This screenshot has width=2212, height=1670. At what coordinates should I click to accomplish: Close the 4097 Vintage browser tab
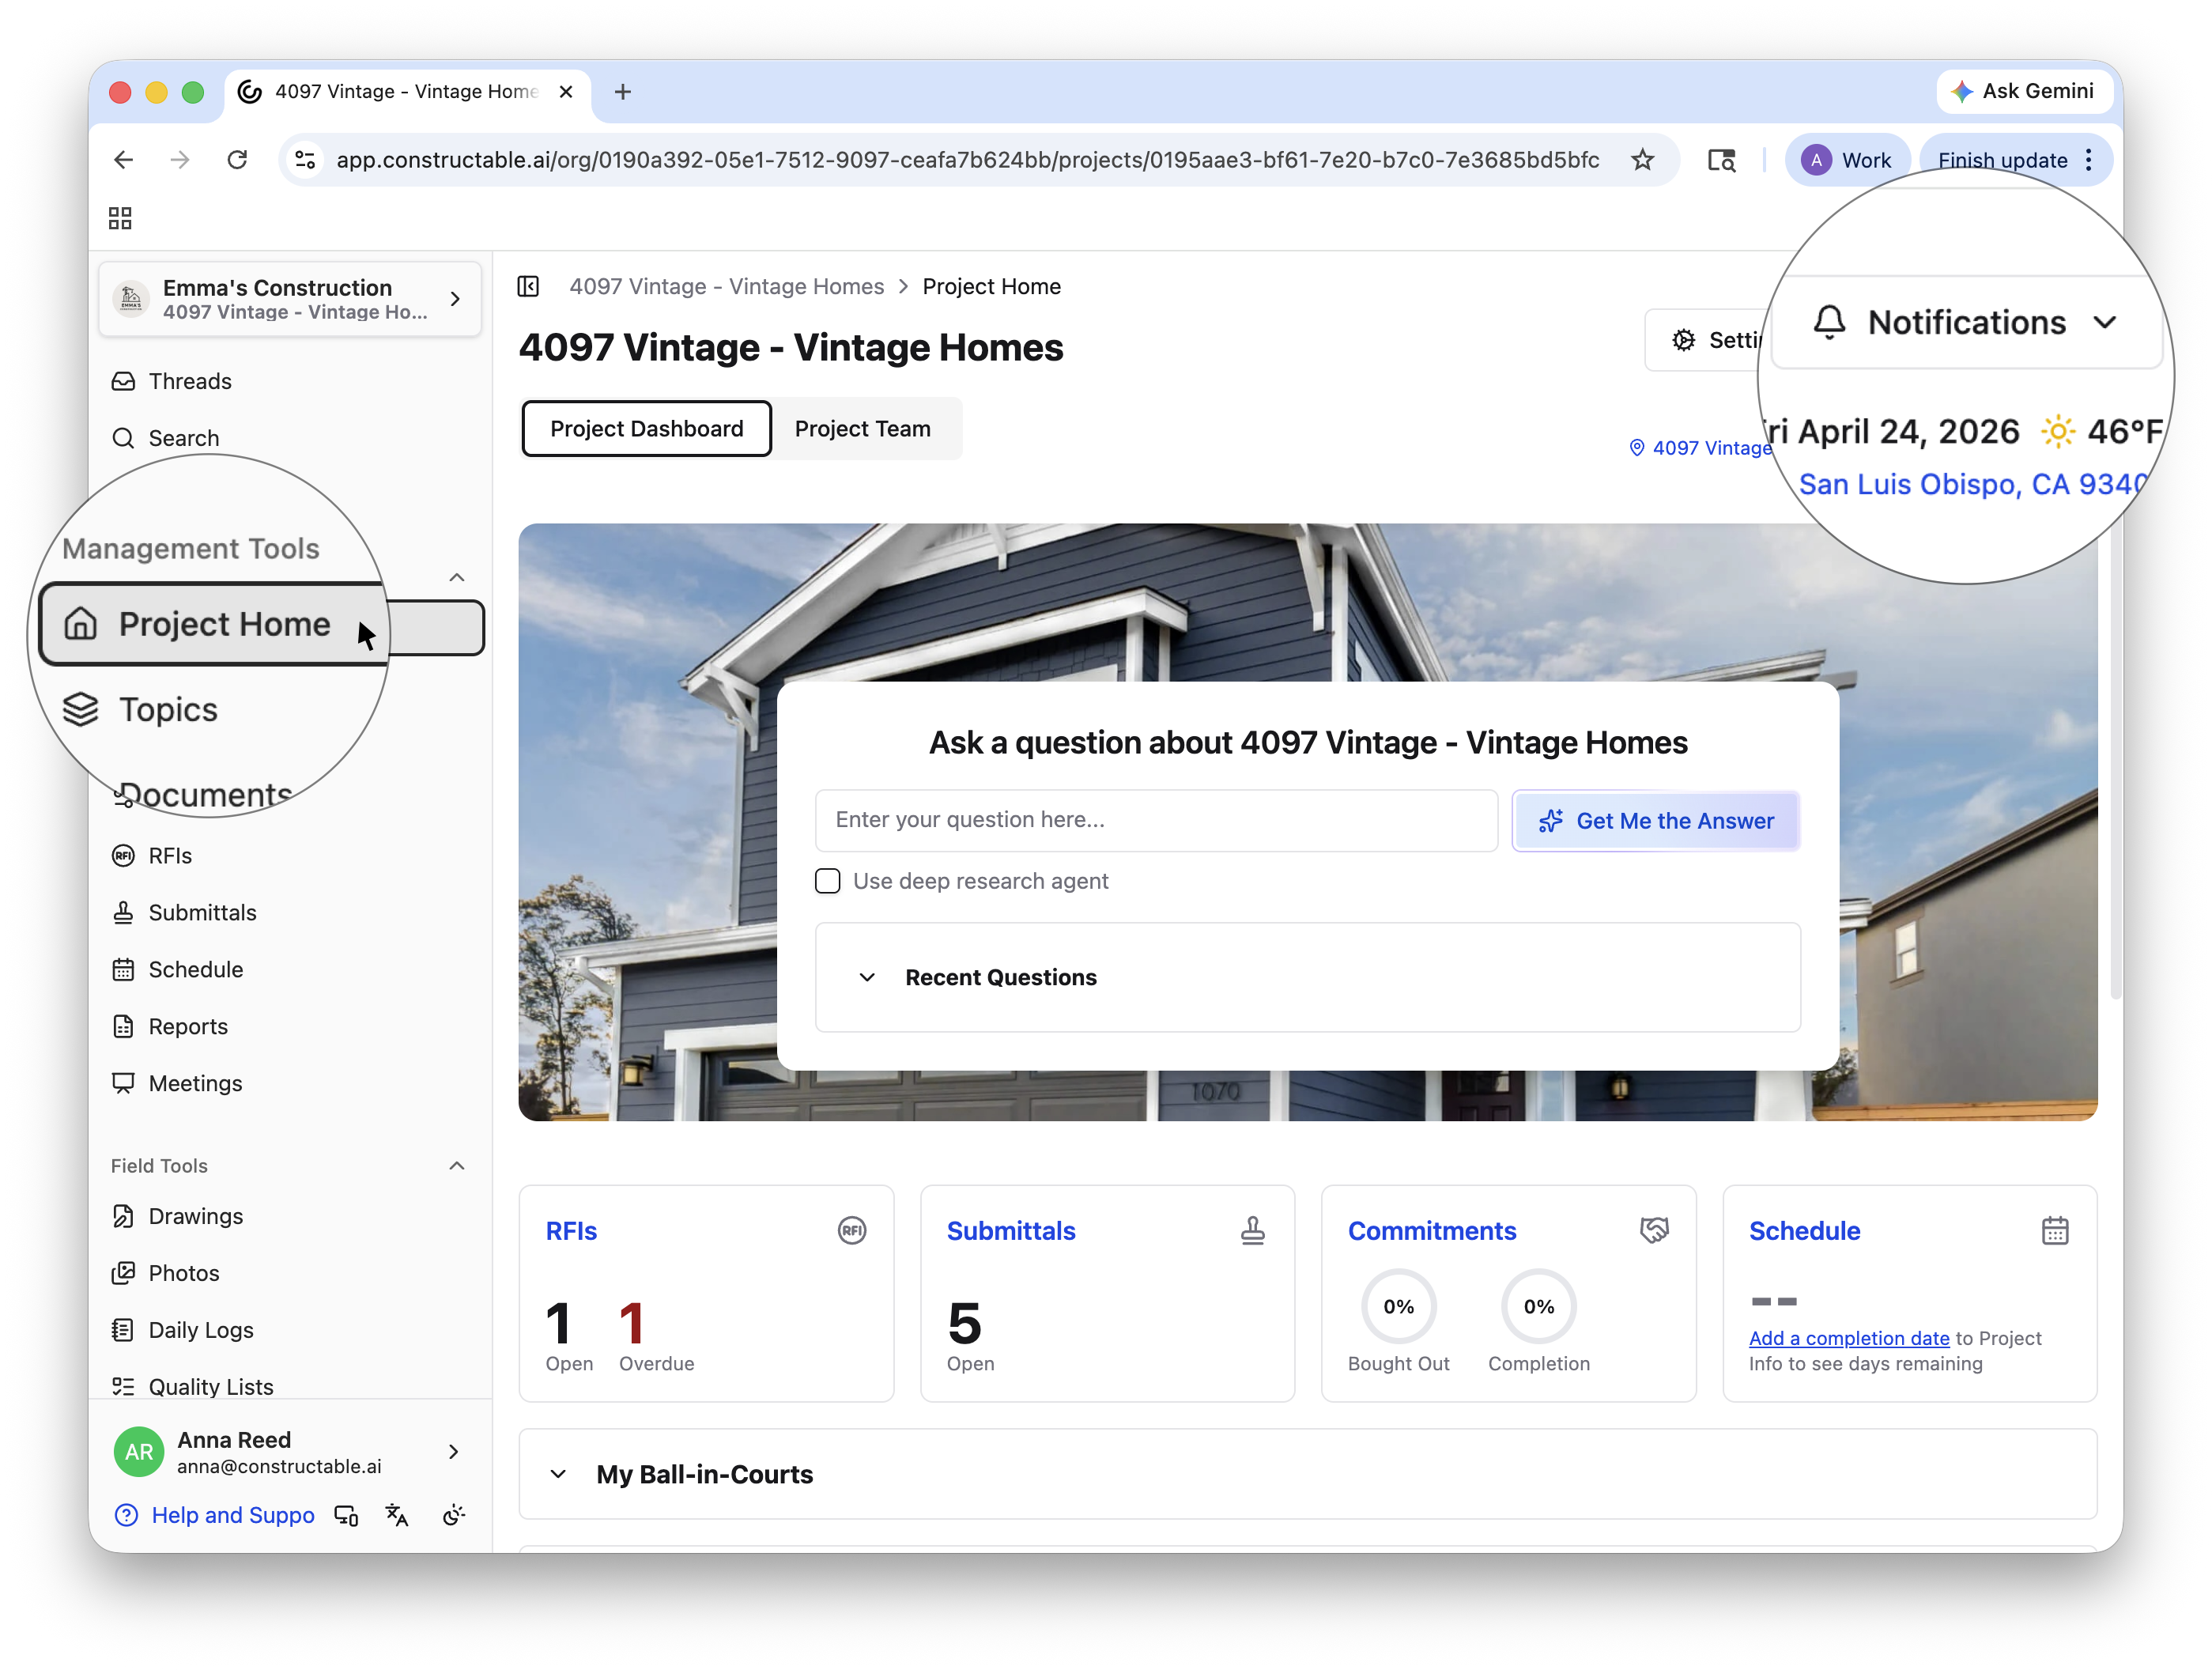[x=566, y=92]
